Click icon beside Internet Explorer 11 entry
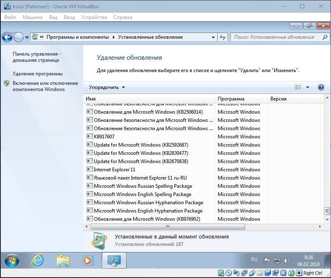This screenshot has height=278, width=331. (x=90, y=169)
